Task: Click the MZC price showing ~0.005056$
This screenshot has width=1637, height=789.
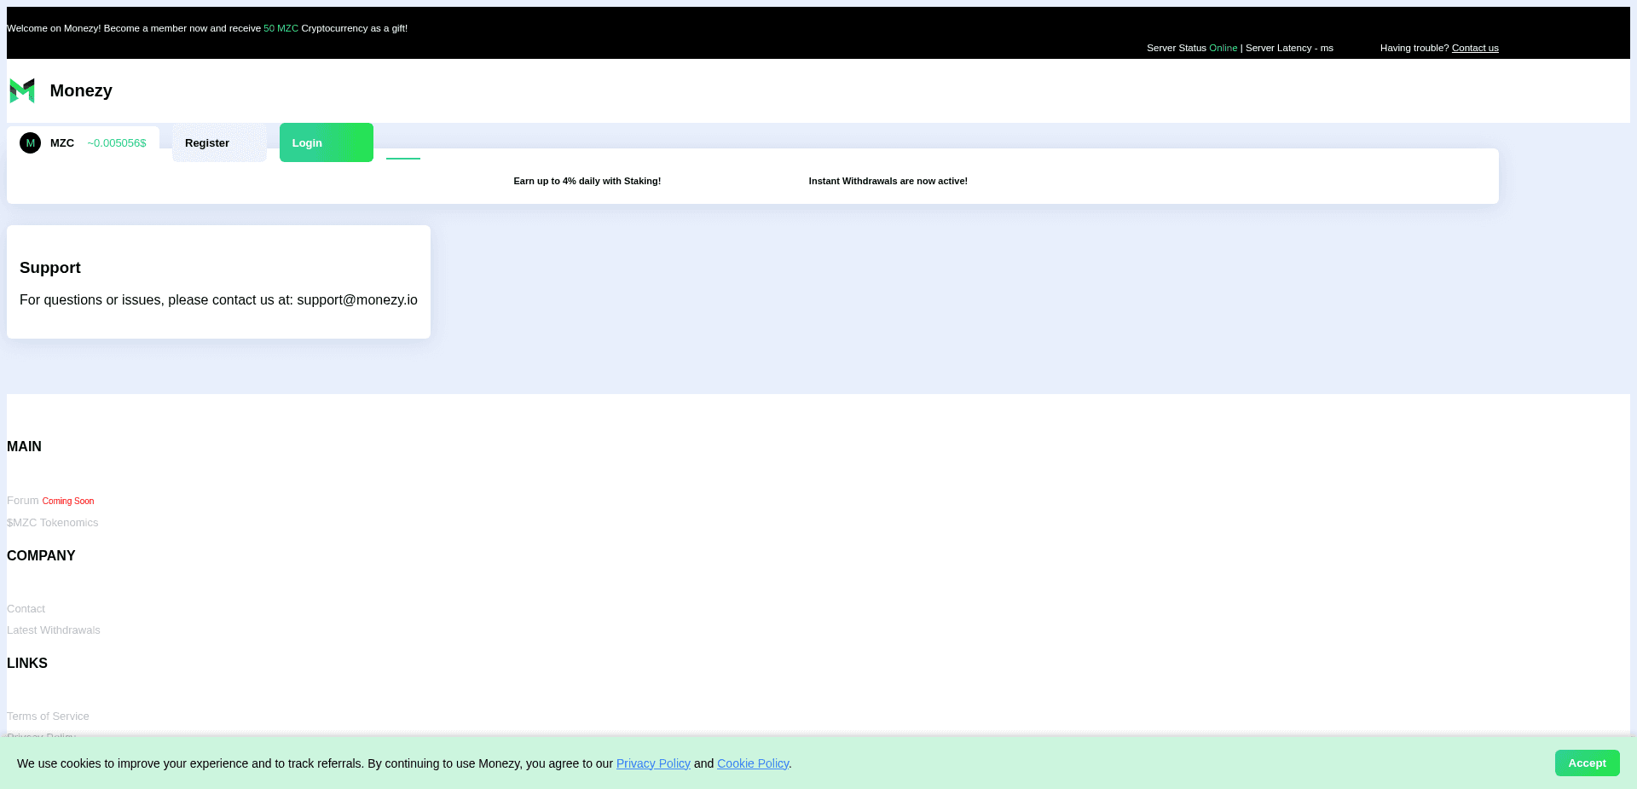Action: [117, 142]
